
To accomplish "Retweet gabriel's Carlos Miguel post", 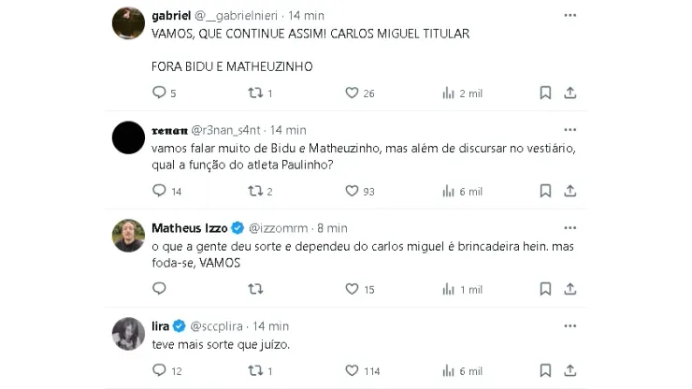I will coord(255,94).
